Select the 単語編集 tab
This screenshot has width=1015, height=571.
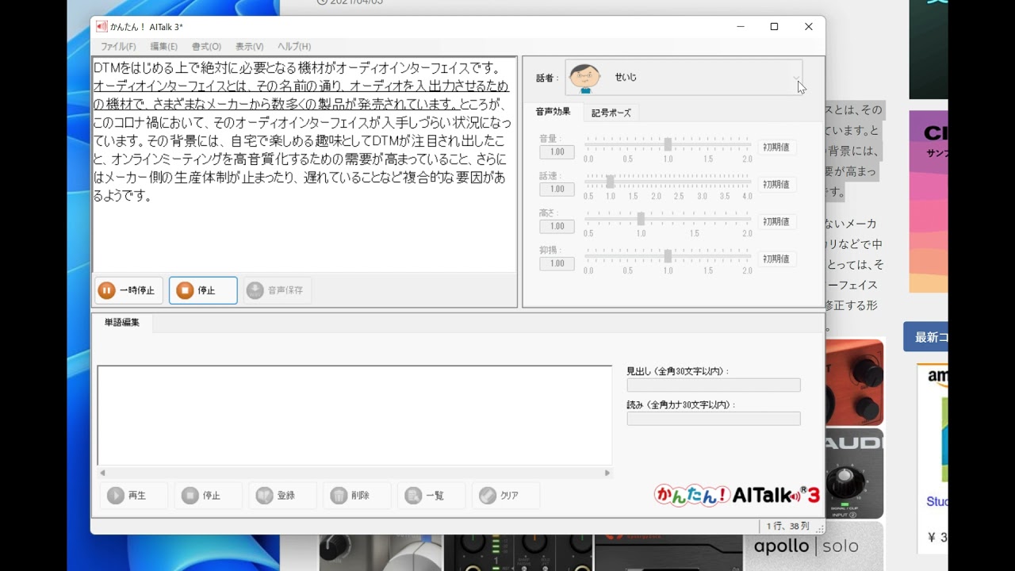(122, 322)
